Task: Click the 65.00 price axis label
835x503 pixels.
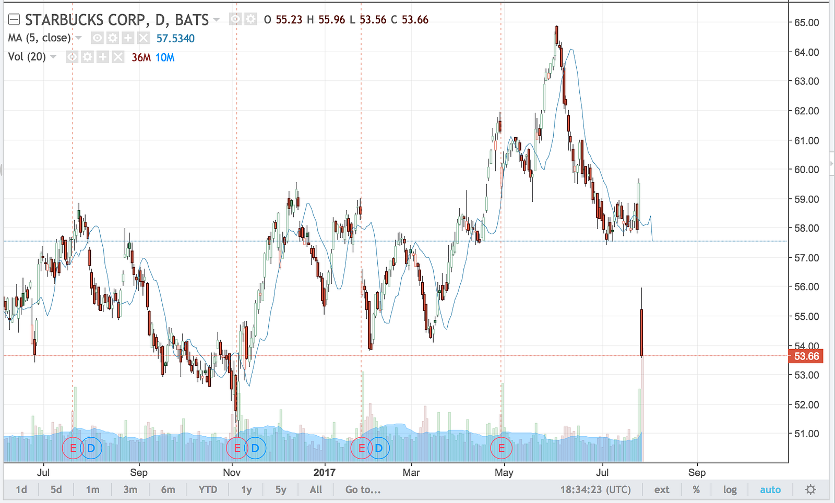Action: (807, 22)
